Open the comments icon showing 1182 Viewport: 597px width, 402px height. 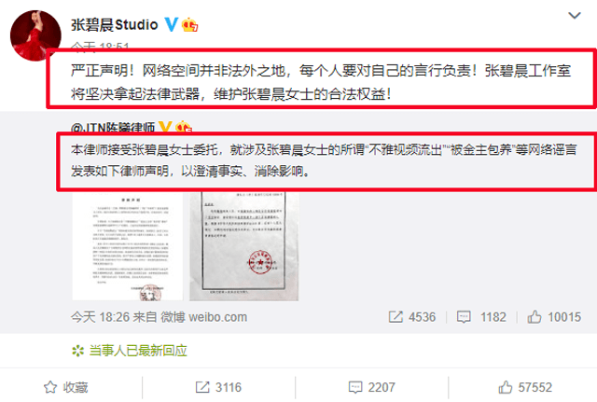pyautogui.click(x=464, y=317)
